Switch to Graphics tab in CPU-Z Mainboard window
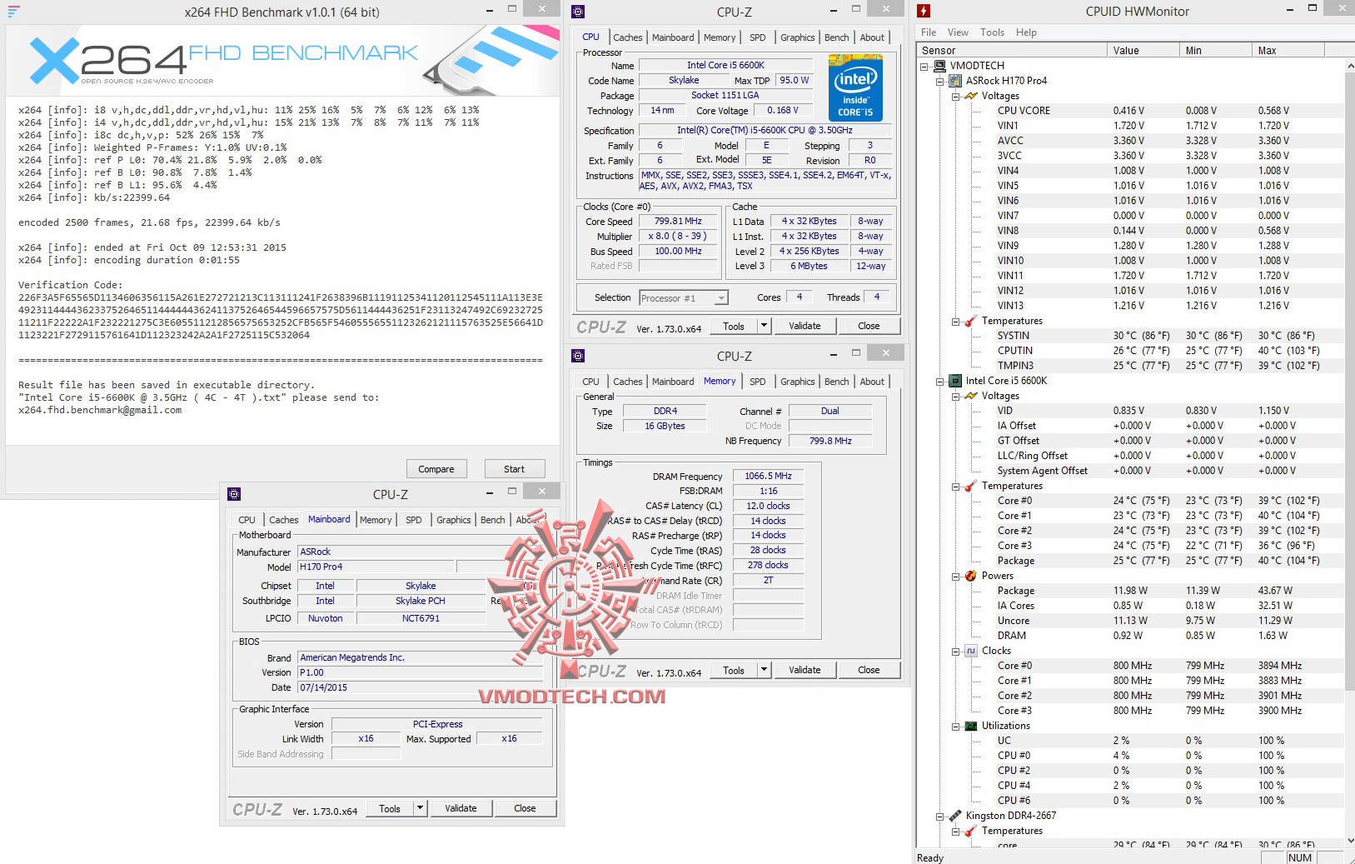This screenshot has height=864, width=1355. (x=454, y=520)
